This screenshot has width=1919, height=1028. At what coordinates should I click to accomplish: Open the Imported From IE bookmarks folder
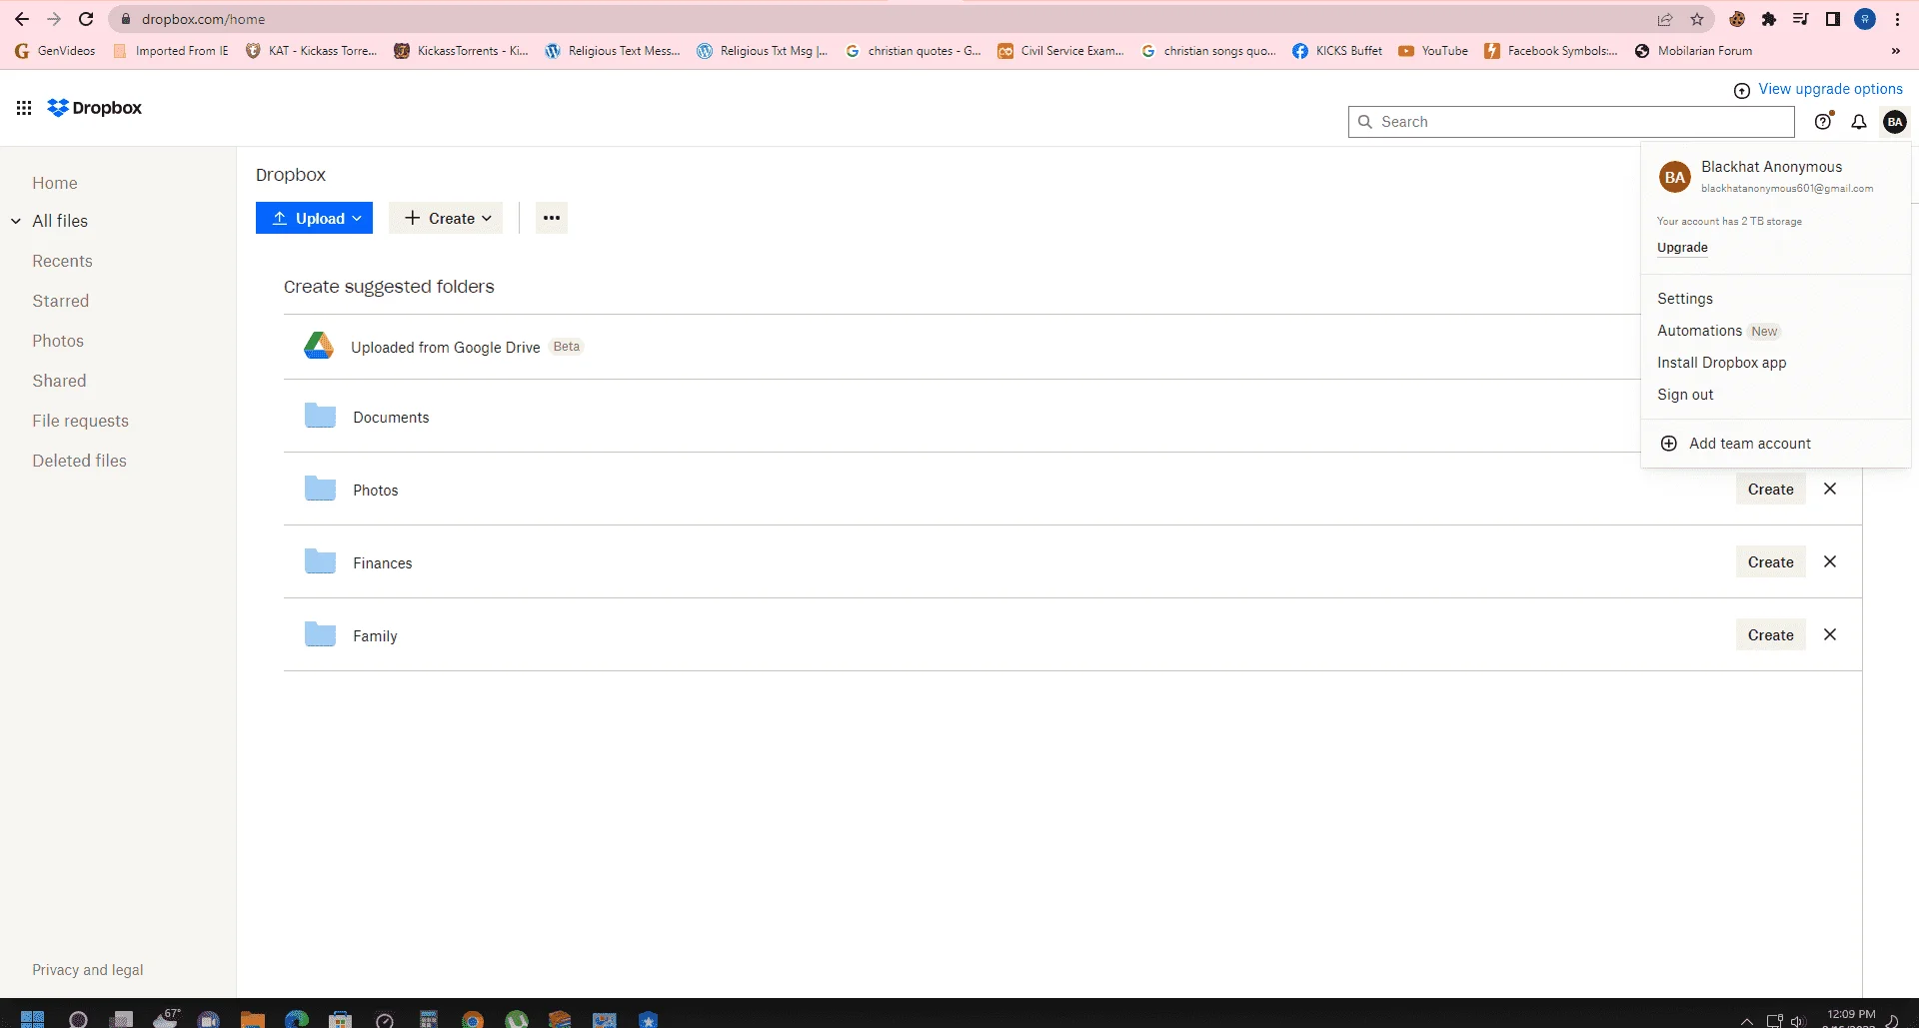(x=170, y=51)
